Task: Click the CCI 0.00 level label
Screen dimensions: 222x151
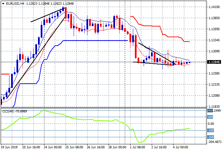Action: [x=211, y=124]
